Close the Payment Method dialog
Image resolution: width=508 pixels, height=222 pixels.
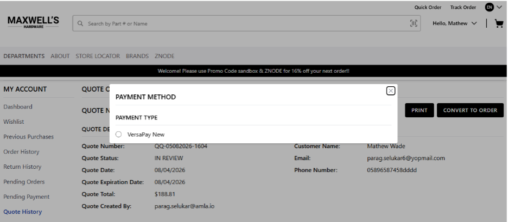tap(391, 91)
